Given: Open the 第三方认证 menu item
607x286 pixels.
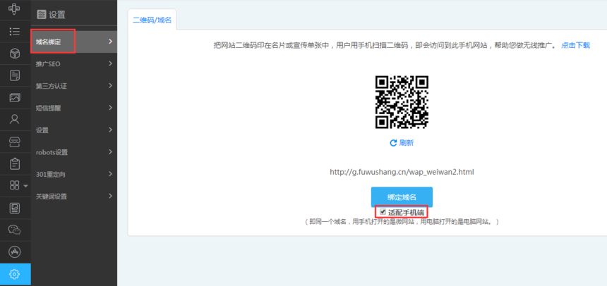Looking at the screenshot, I should coord(74,86).
